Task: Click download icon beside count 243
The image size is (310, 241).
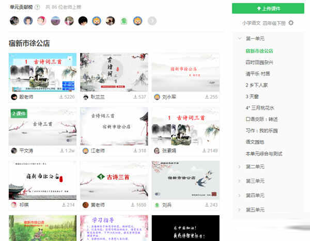Action: (207, 205)
